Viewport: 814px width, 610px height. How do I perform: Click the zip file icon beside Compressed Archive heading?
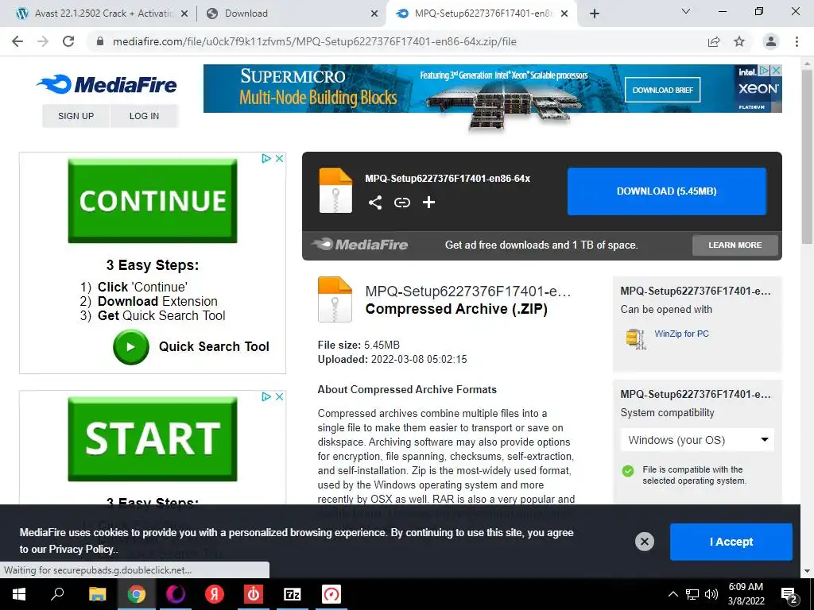coord(335,299)
